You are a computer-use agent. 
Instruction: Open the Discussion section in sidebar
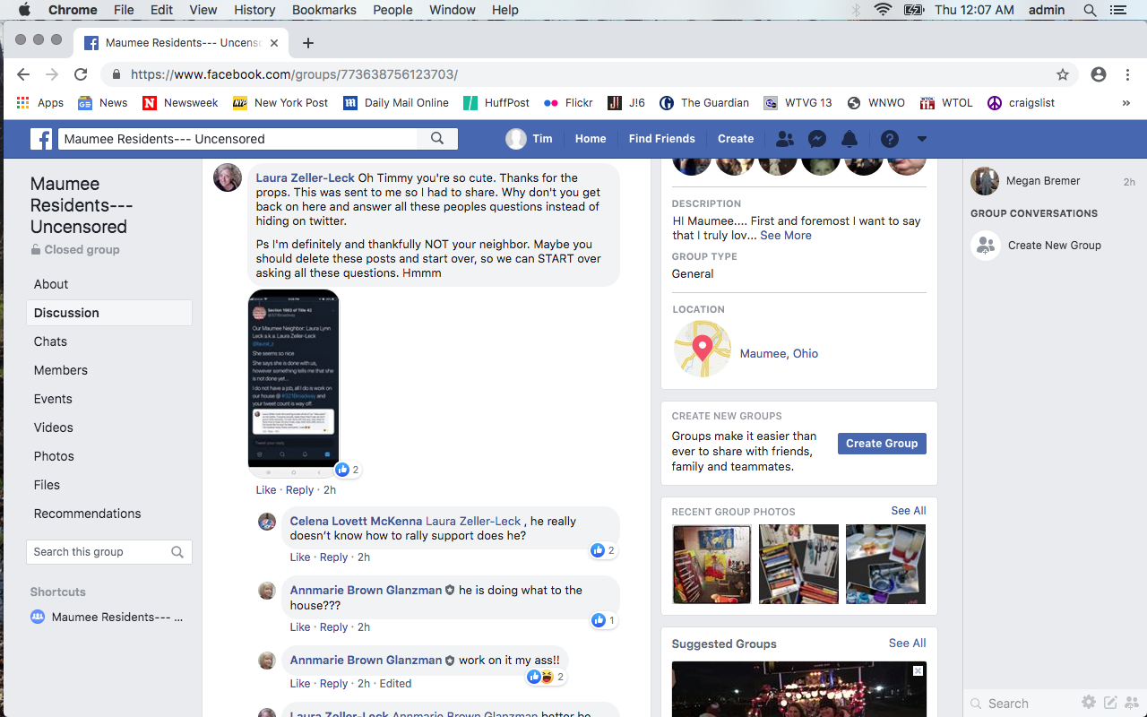(x=66, y=313)
